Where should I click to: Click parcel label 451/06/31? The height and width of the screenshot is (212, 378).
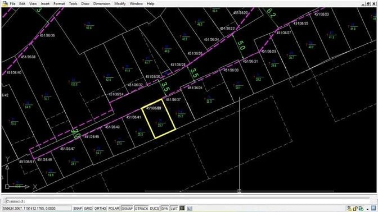pyautogui.click(x=250, y=61)
